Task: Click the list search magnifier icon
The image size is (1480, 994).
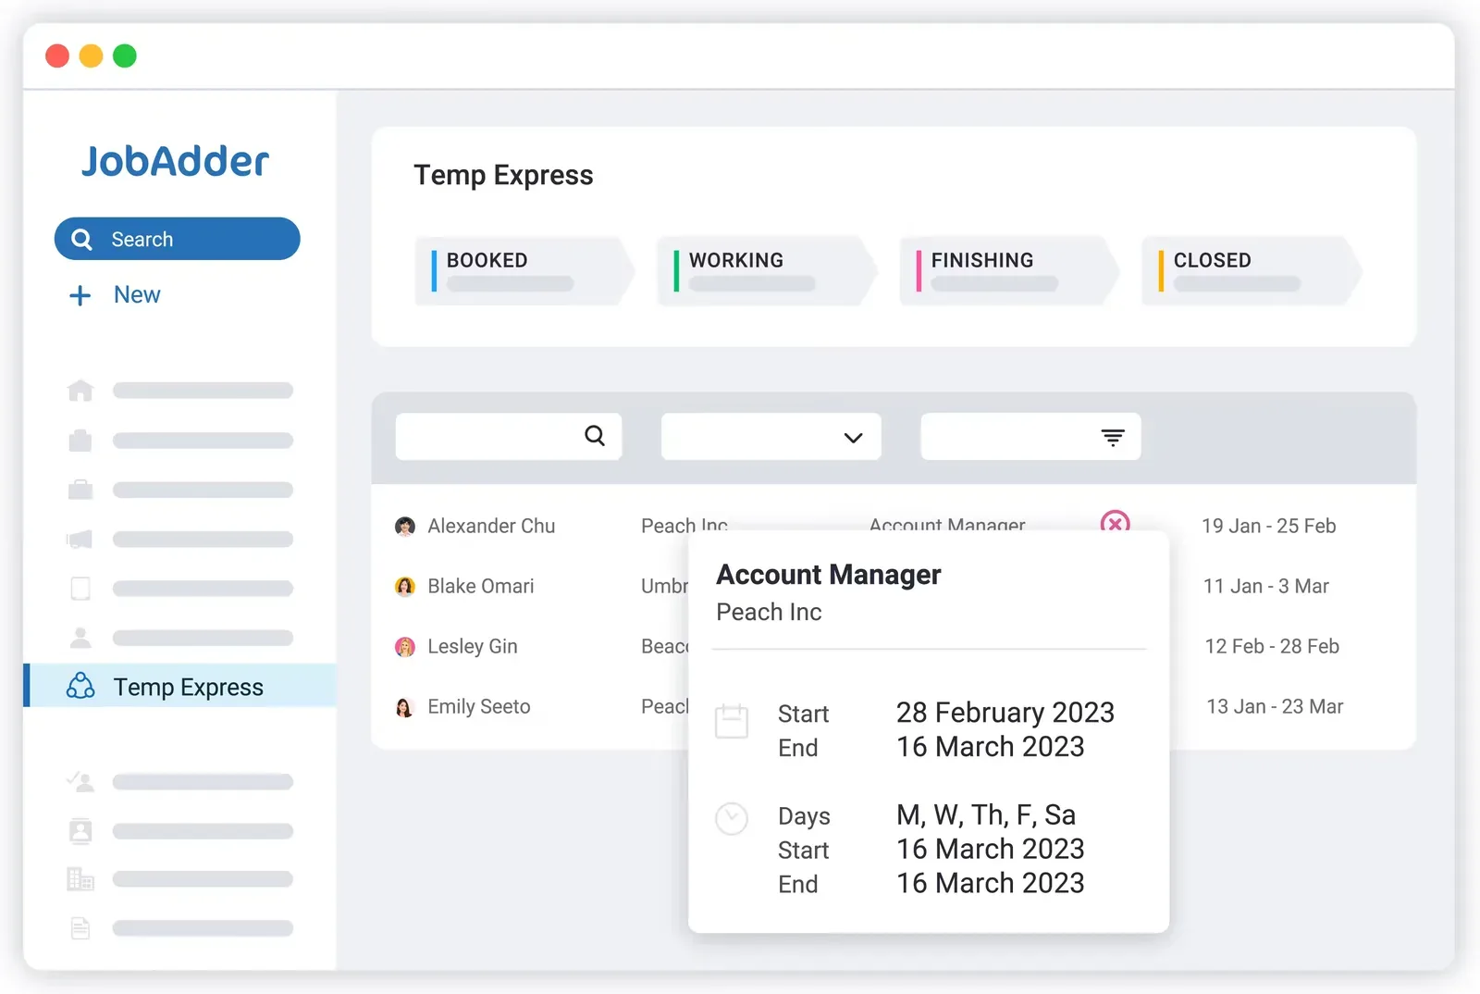Action: click(x=595, y=436)
